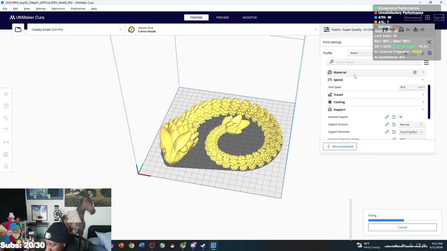Viewport: 447px width, 251px height.
Task: Click the link icon for Support Structure
Action: [x=387, y=124]
